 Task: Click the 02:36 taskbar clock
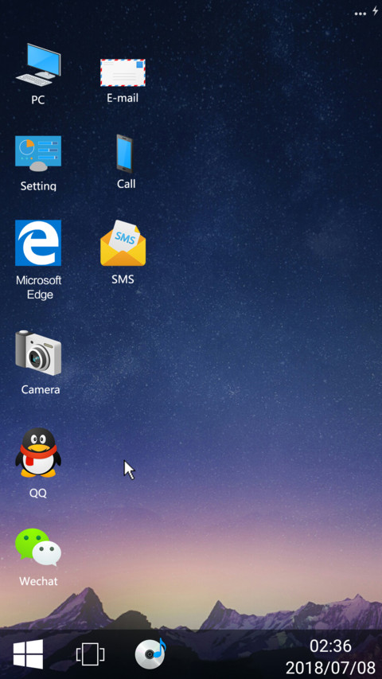[x=330, y=646]
